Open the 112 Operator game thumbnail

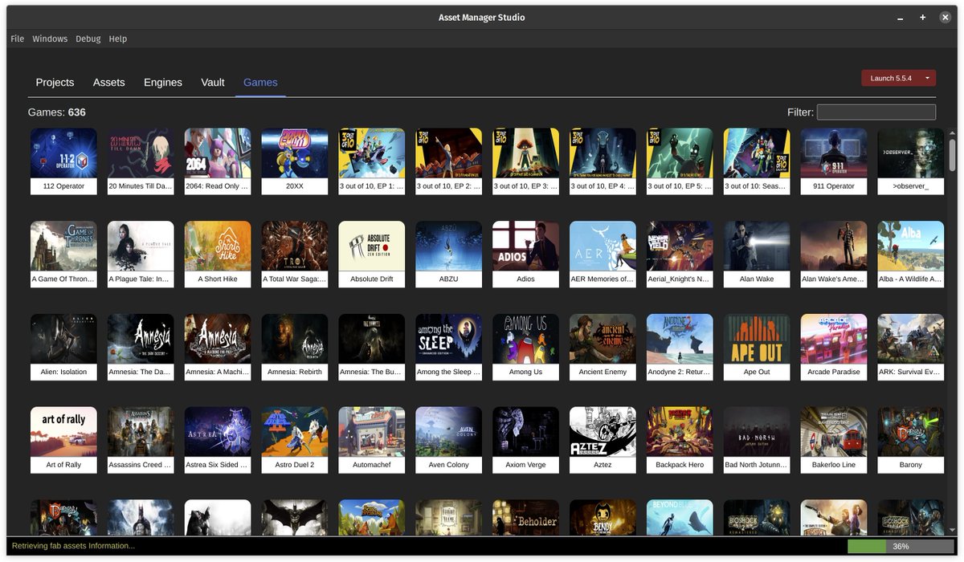[63, 153]
